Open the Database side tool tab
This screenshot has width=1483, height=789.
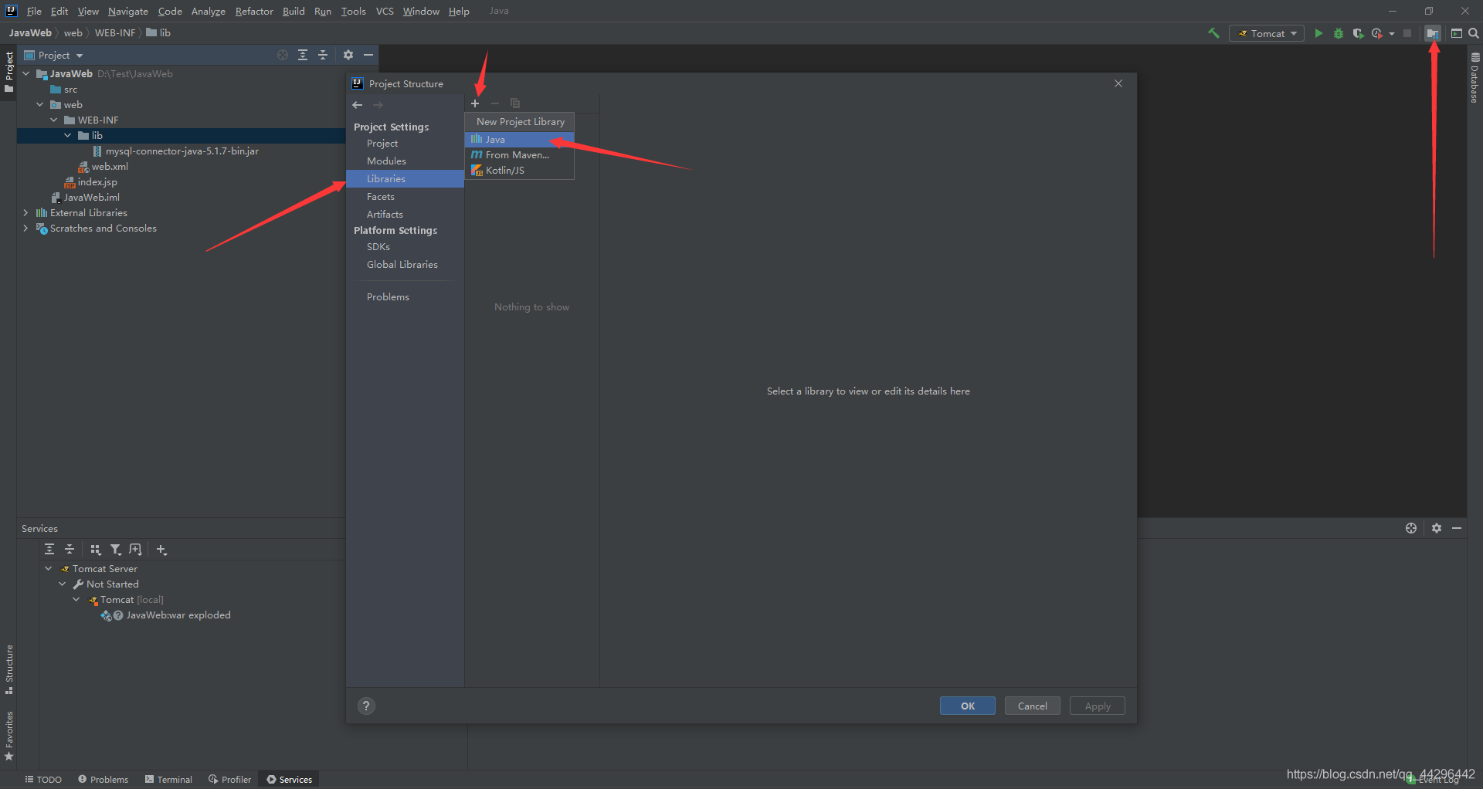[1475, 77]
